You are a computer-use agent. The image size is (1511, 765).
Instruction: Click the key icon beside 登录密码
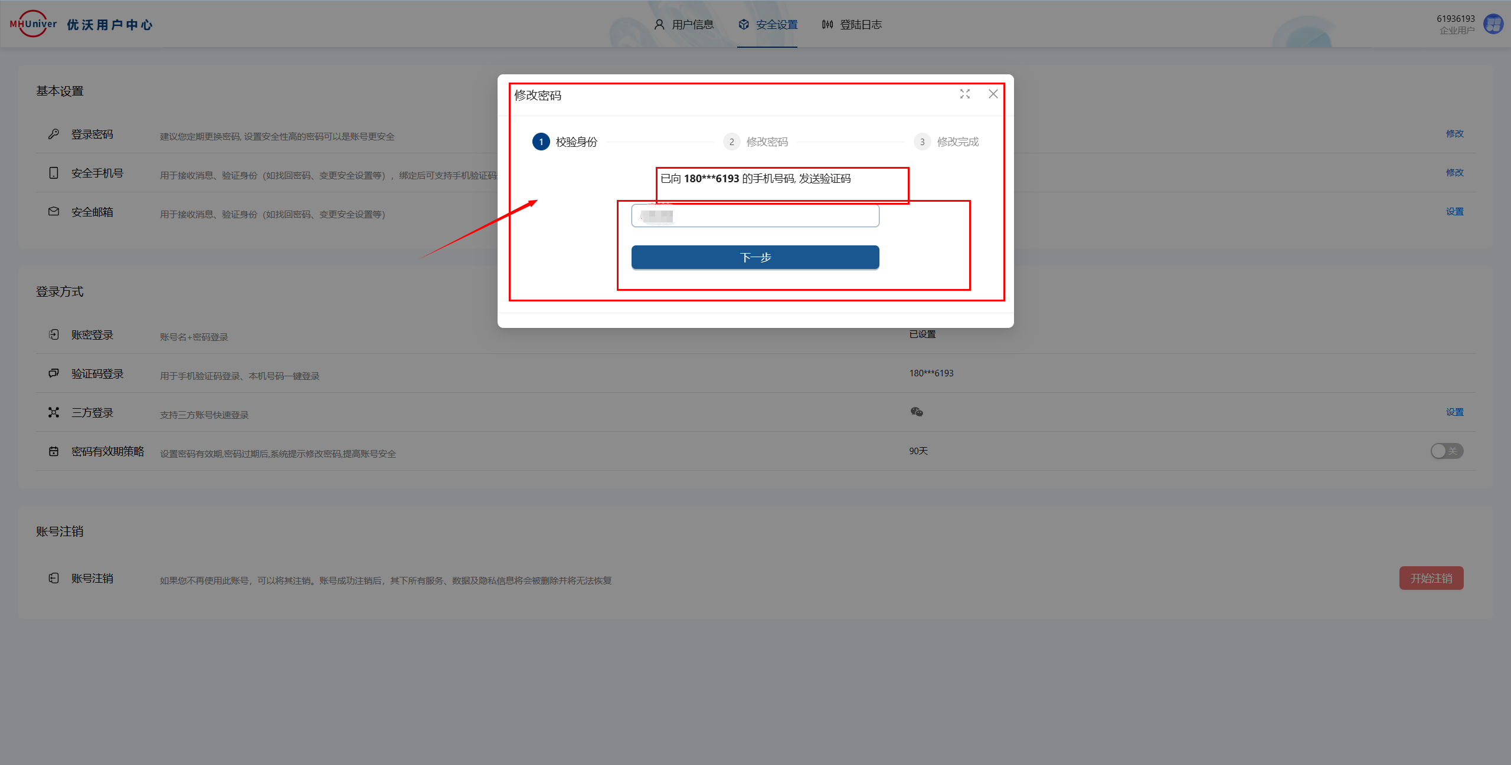[54, 134]
